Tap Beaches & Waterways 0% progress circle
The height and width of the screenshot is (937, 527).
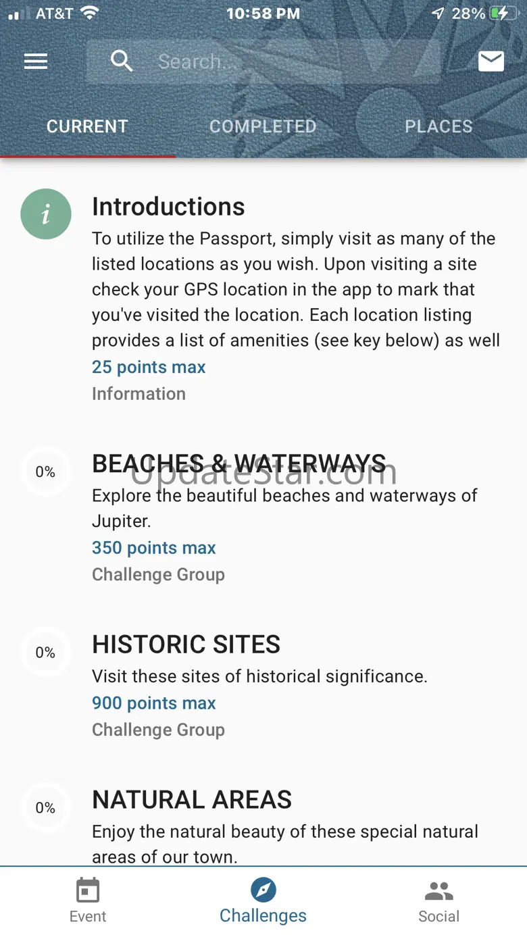coord(45,472)
